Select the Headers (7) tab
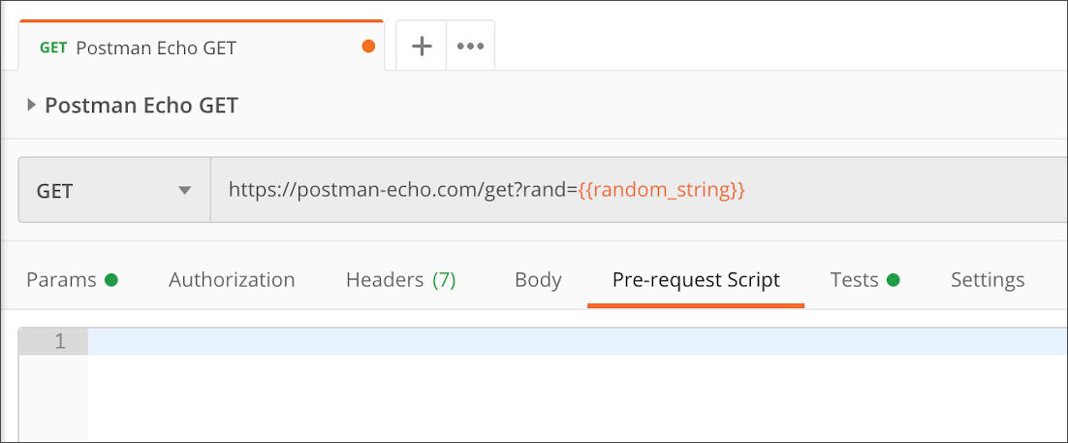 pyautogui.click(x=400, y=279)
